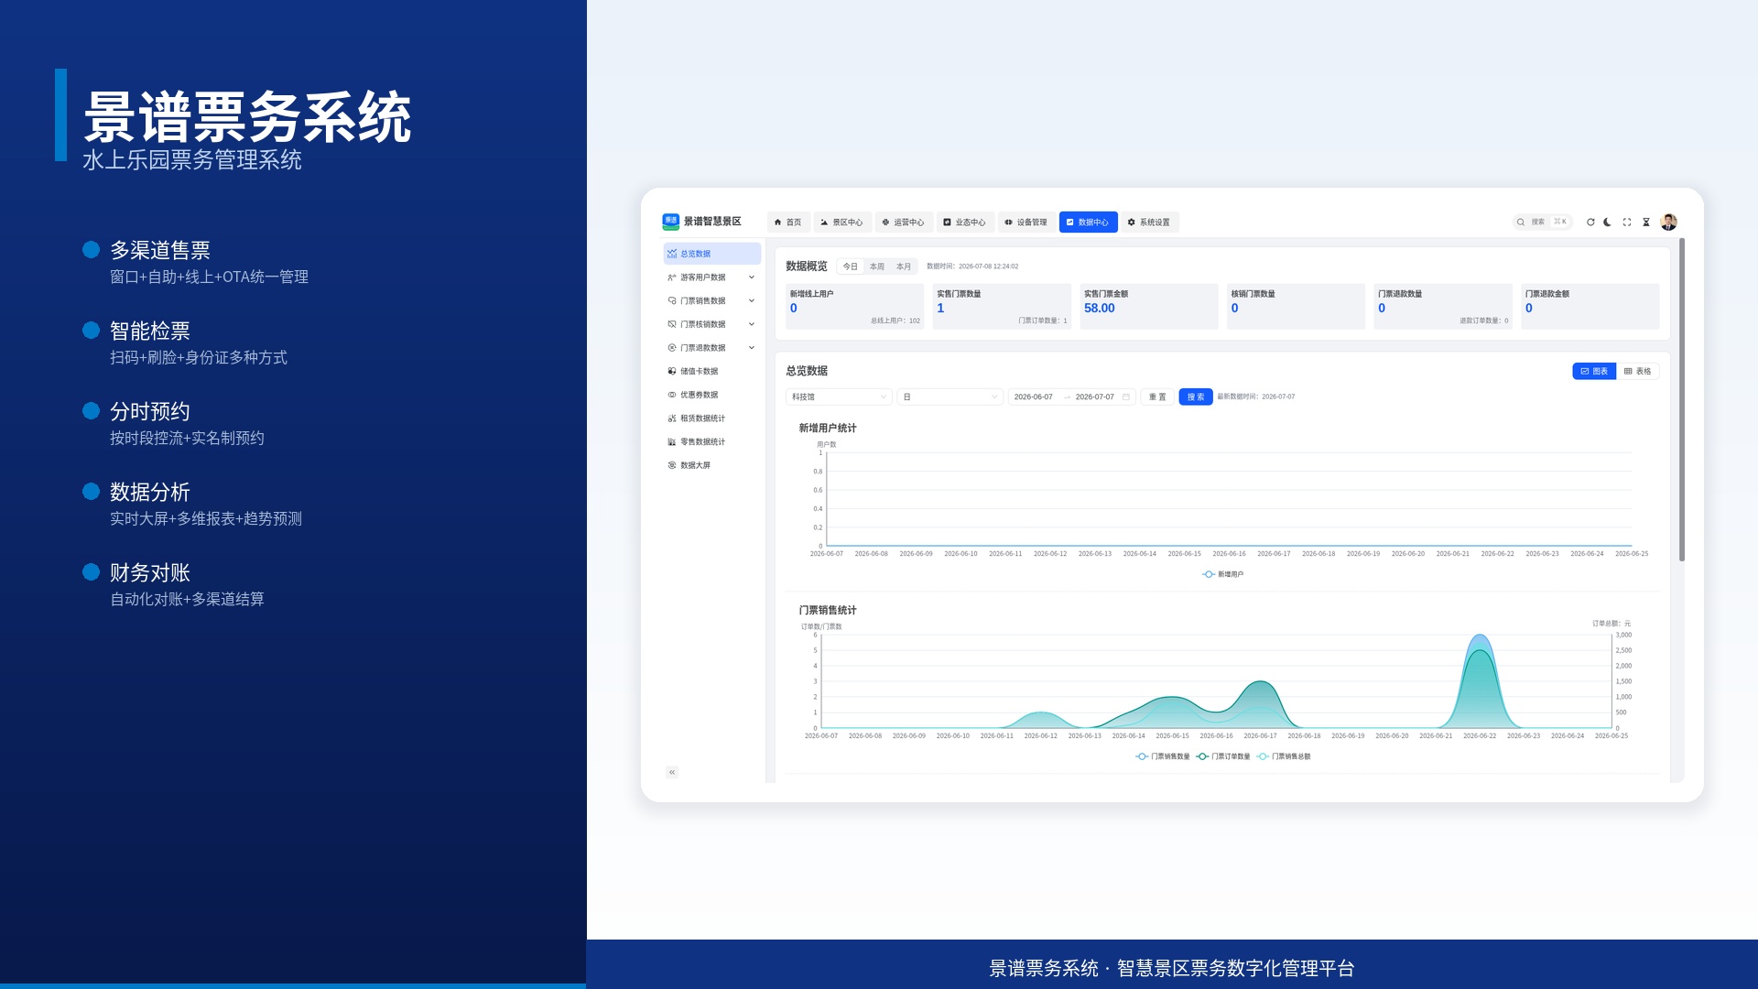
Task: Expand 门票退款数据 submenu
Action: 712,348
